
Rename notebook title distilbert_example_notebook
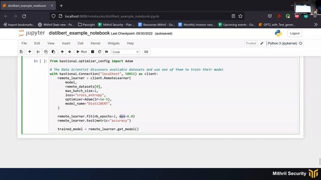pyautogui.click(x=79, y=33)
